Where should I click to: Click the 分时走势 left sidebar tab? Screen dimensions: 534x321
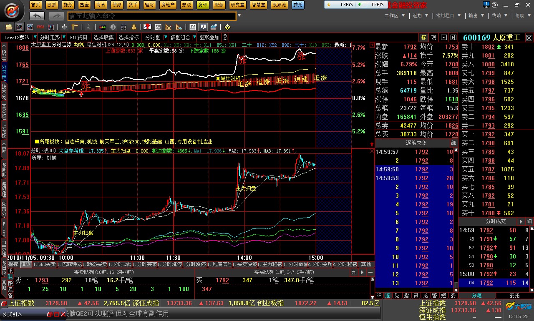(4, 72)
